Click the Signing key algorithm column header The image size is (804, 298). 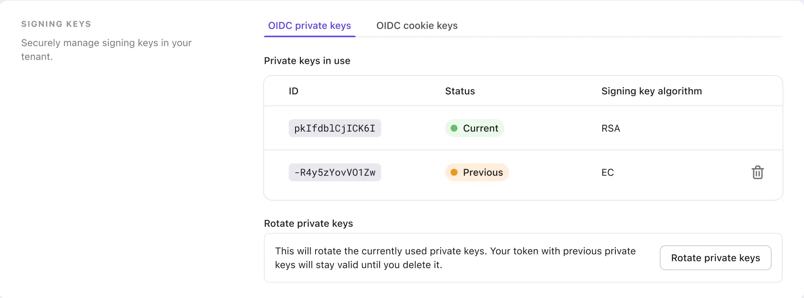pos(651,91)
